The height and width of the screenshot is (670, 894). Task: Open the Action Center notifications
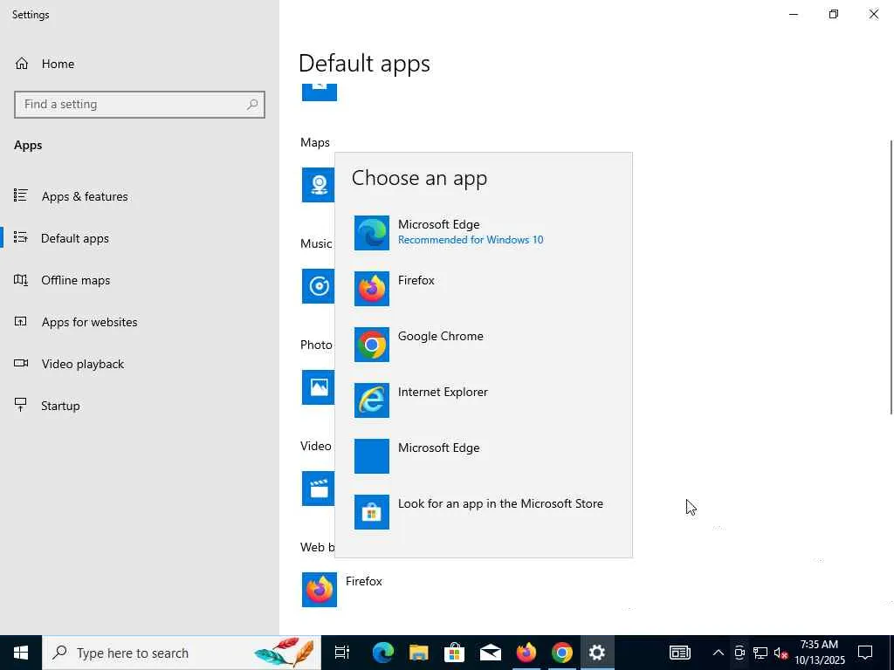865,653
